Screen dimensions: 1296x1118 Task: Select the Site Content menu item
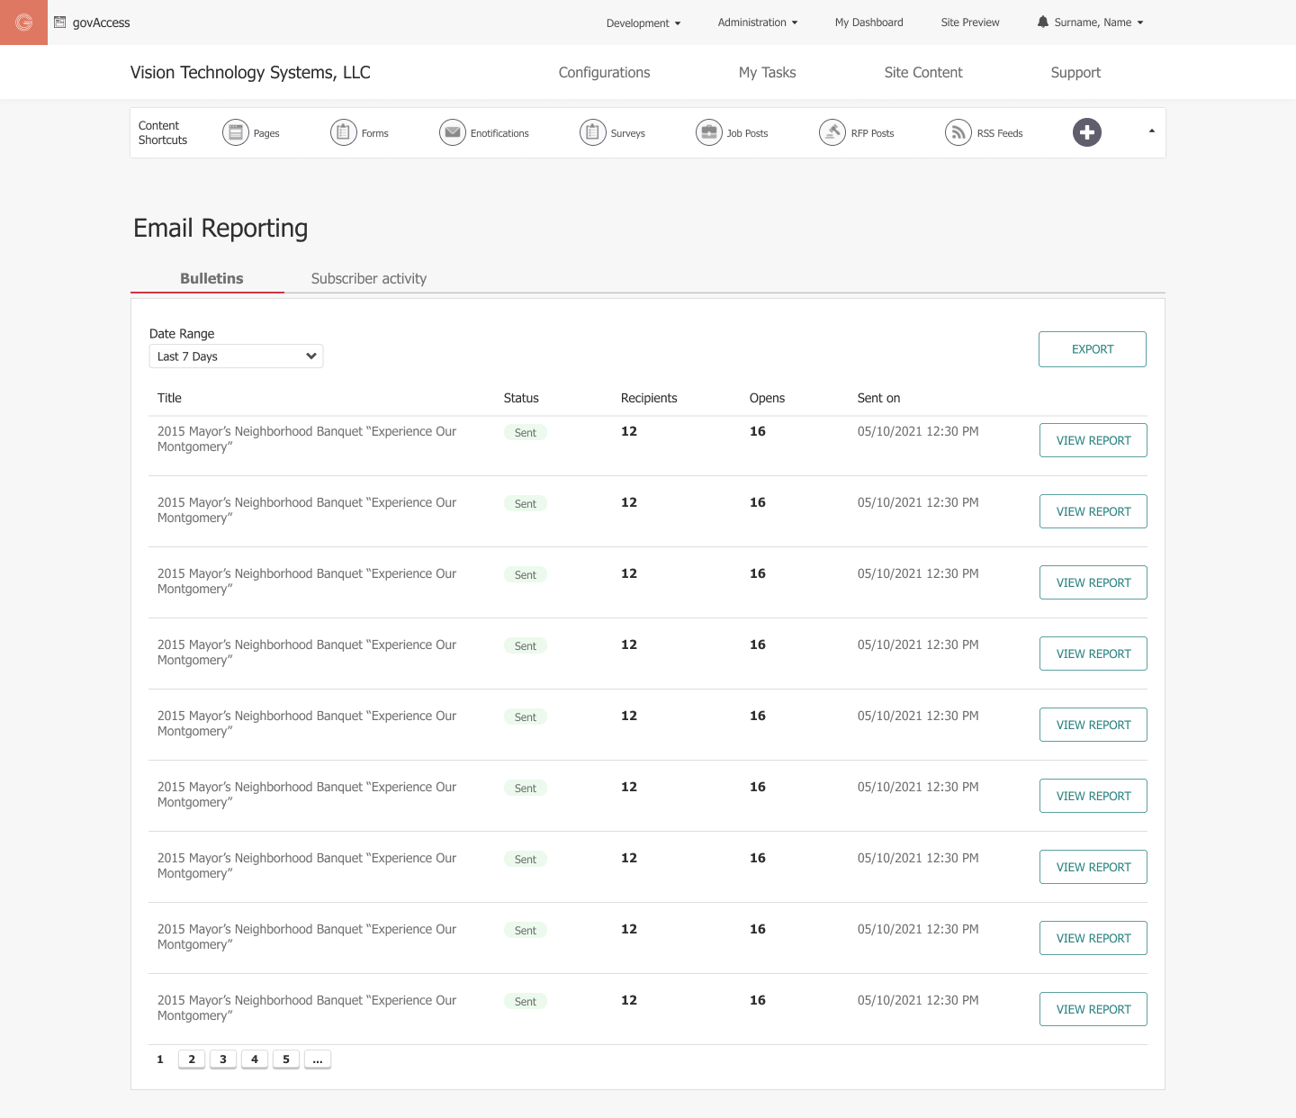922,72
